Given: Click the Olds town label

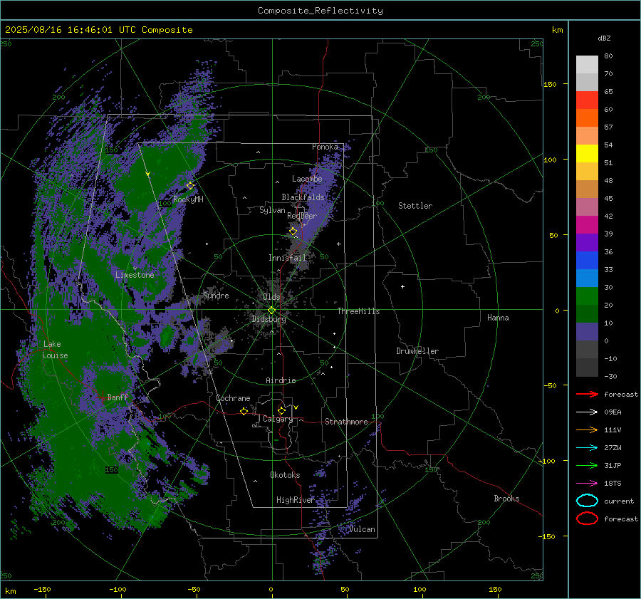Looking at the screenshot, I should coord(271,297).
